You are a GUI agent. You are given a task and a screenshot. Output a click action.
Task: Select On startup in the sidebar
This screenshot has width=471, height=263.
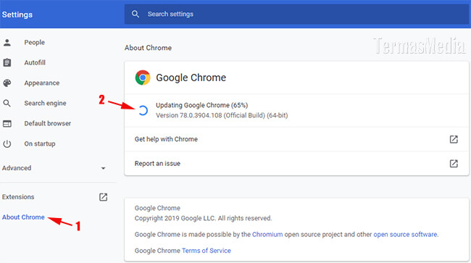(x=40, y=143)
